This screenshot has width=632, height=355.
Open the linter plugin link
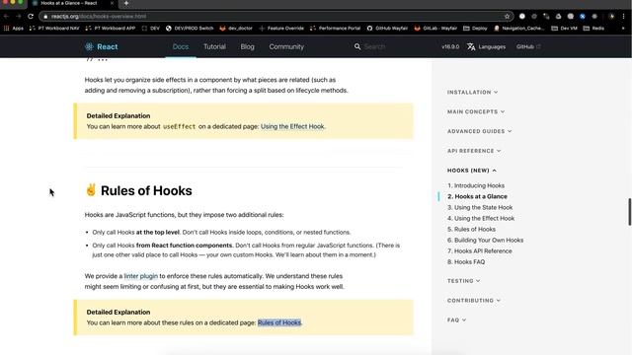[140, 276]
